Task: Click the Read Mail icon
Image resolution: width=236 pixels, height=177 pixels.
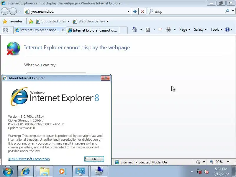Action: click(160, 29)
